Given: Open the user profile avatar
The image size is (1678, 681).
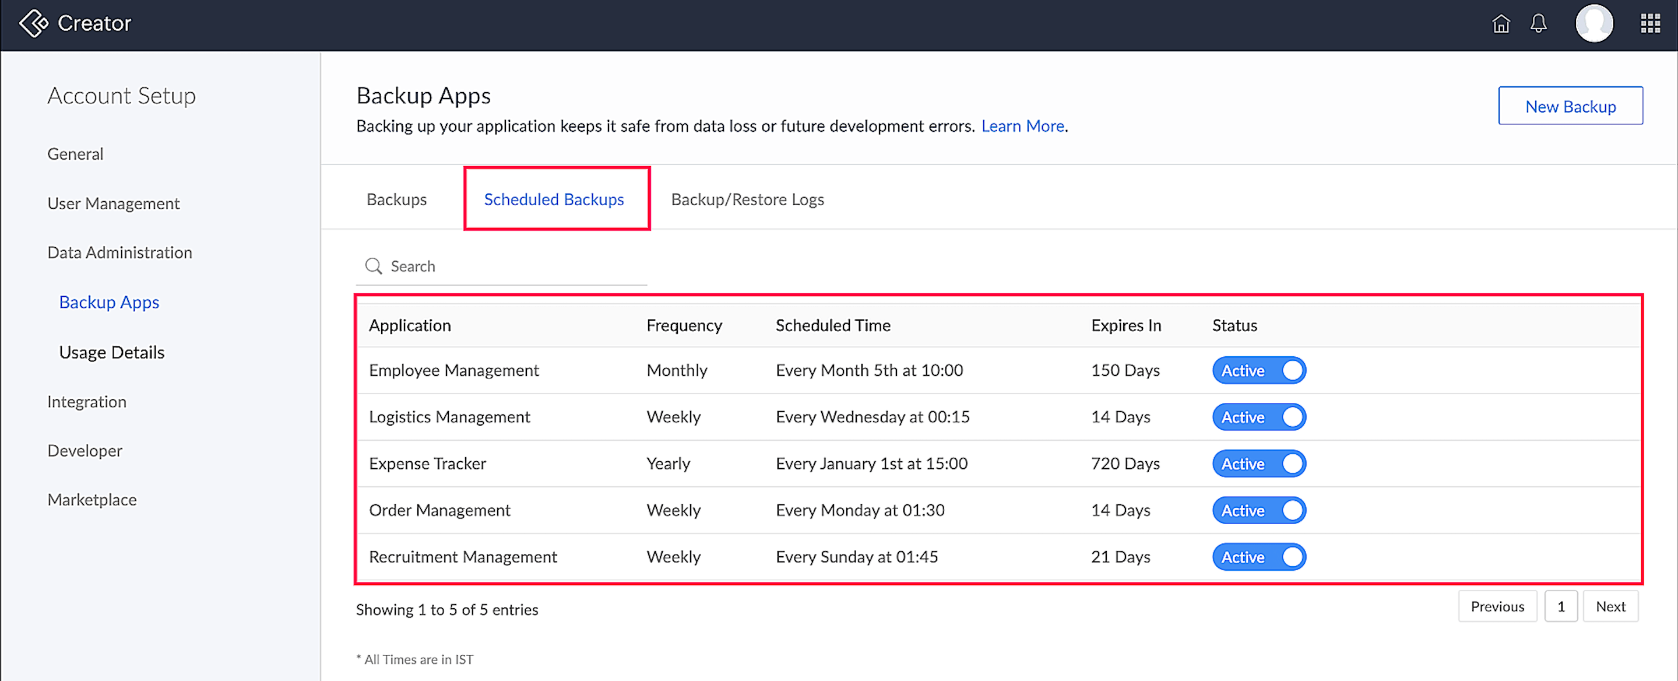Looking at the screenshot, I should tap(1594, 23).
